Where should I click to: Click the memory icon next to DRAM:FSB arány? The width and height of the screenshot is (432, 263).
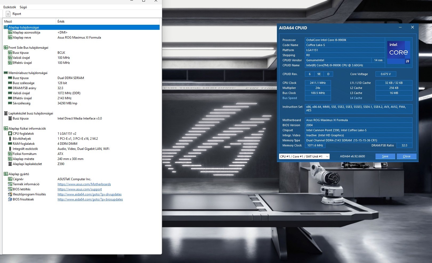[x=10, y=88]
